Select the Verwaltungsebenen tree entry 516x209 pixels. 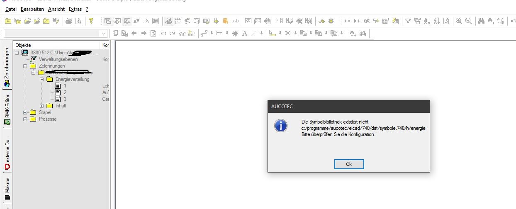coord(58,59)
